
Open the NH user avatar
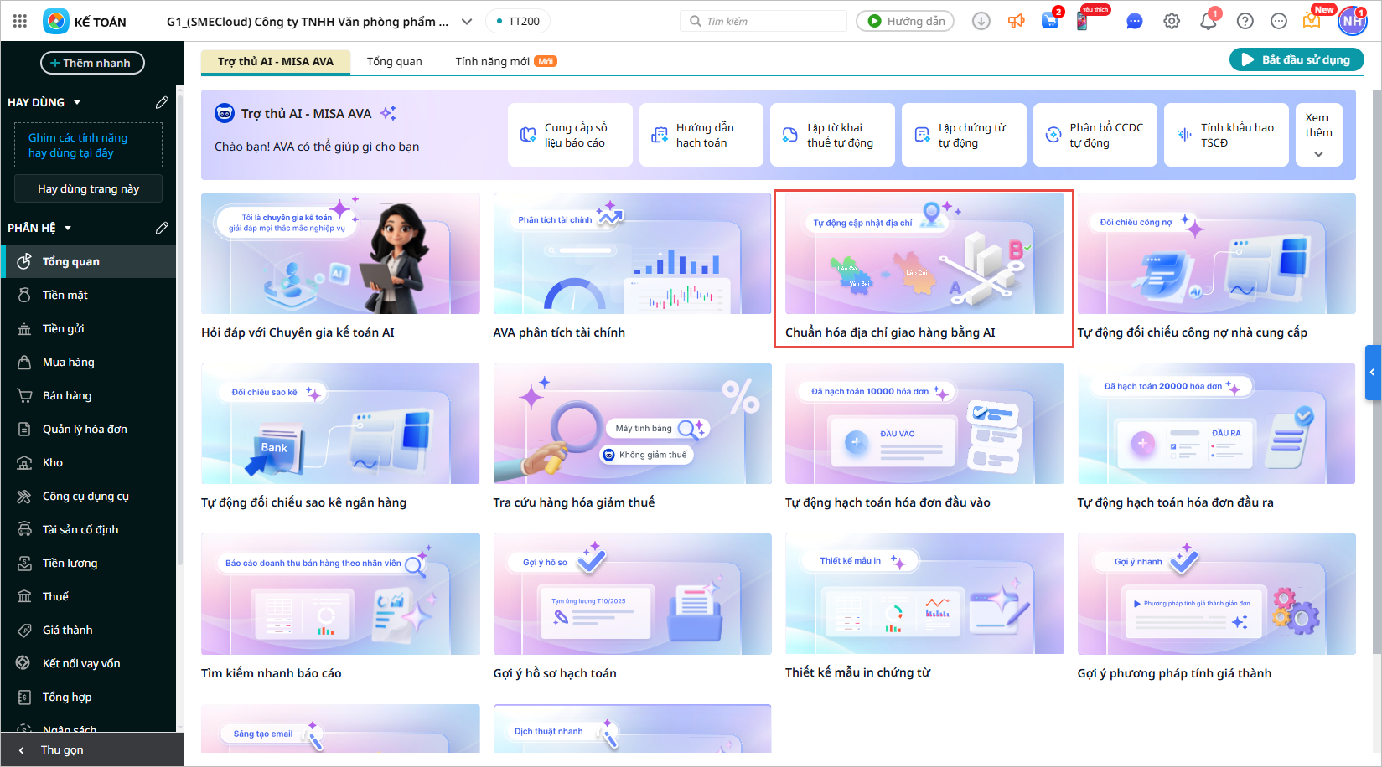[1352, 21]
